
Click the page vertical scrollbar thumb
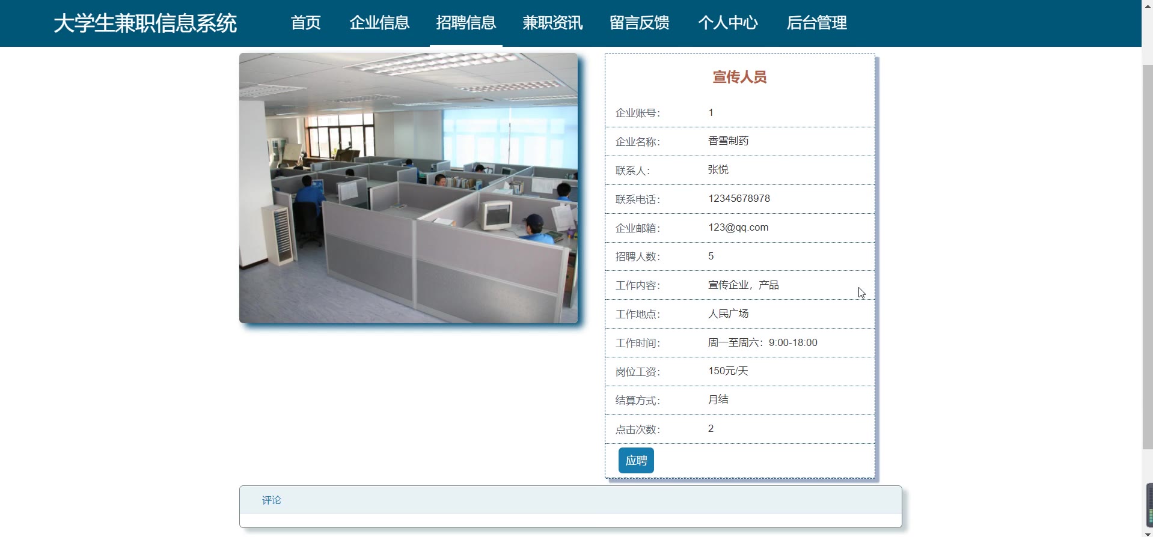click(x=1147, y=256)
